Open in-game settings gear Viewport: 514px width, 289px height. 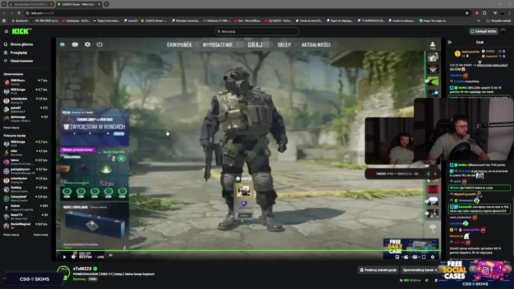click(88, 45)
